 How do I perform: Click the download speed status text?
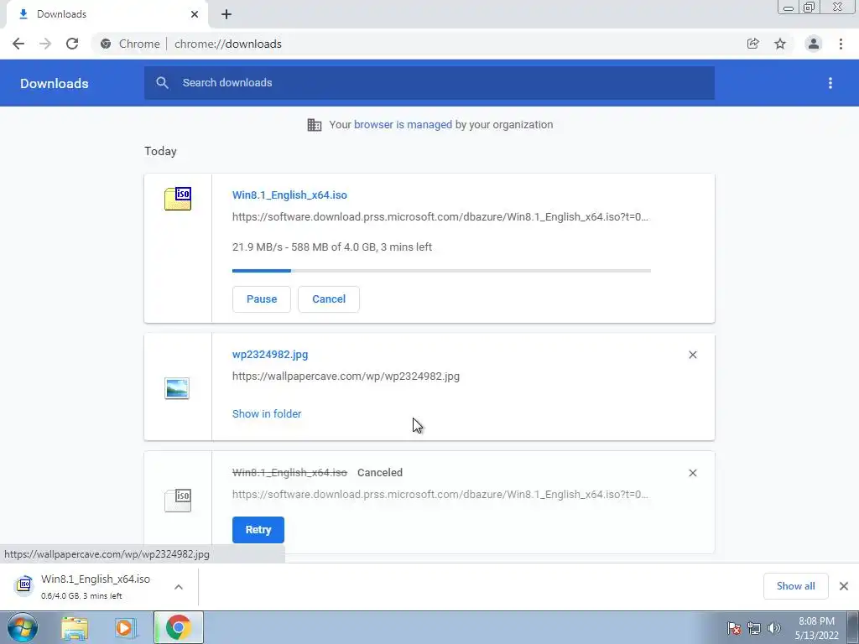[x=332, y=247]
